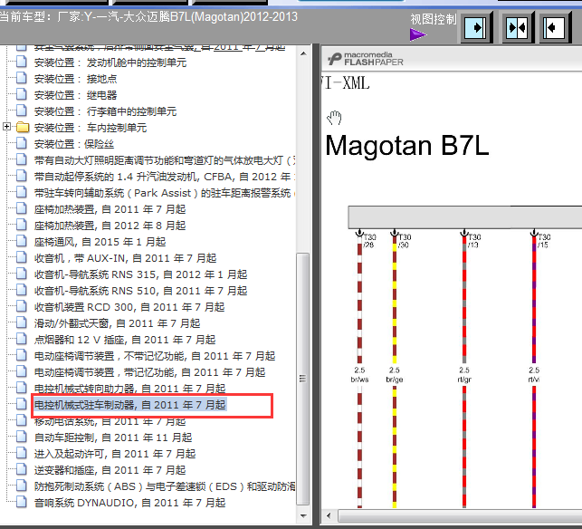Click the view control right-arrow panel button

click(477, 28)
